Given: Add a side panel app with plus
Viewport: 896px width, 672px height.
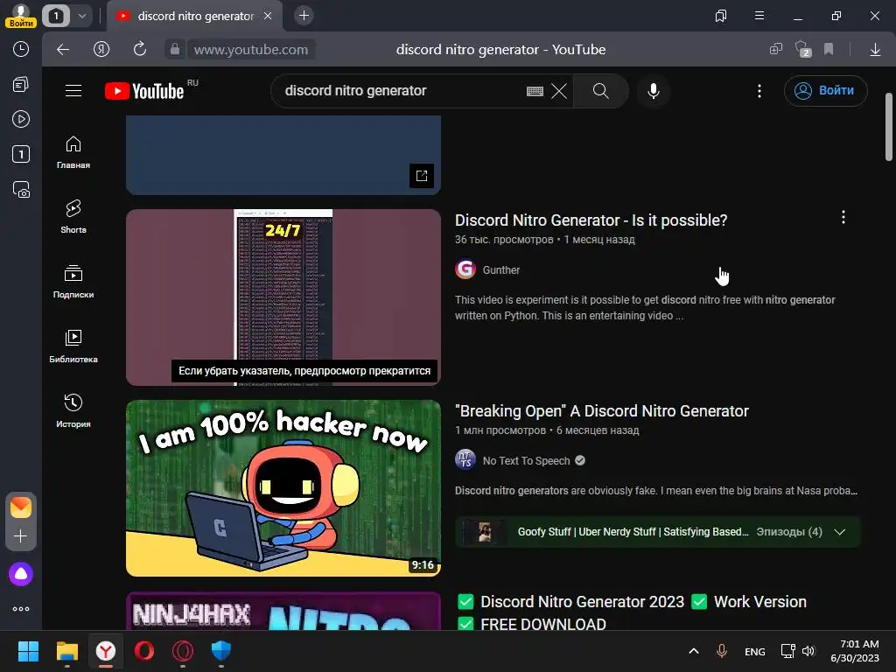Looking at the screenshot, I should 21,536.
